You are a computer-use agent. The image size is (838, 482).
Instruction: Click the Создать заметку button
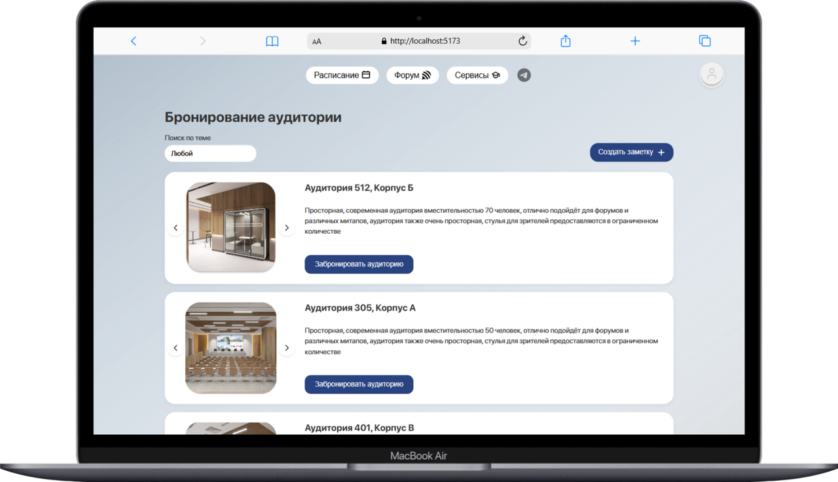(x=632, y=152)
